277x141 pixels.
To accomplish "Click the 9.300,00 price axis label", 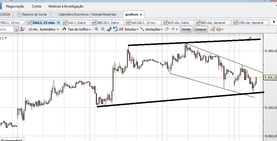I will point(271,51).
